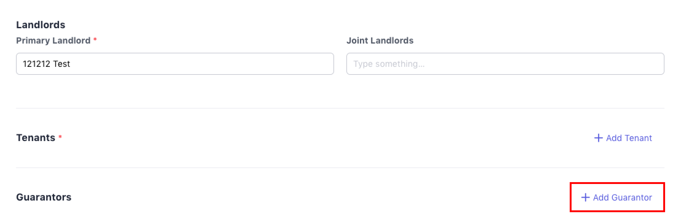Click the word "Test" in Primary Landlord
The image size is (678, 222).
coord(62,64)
